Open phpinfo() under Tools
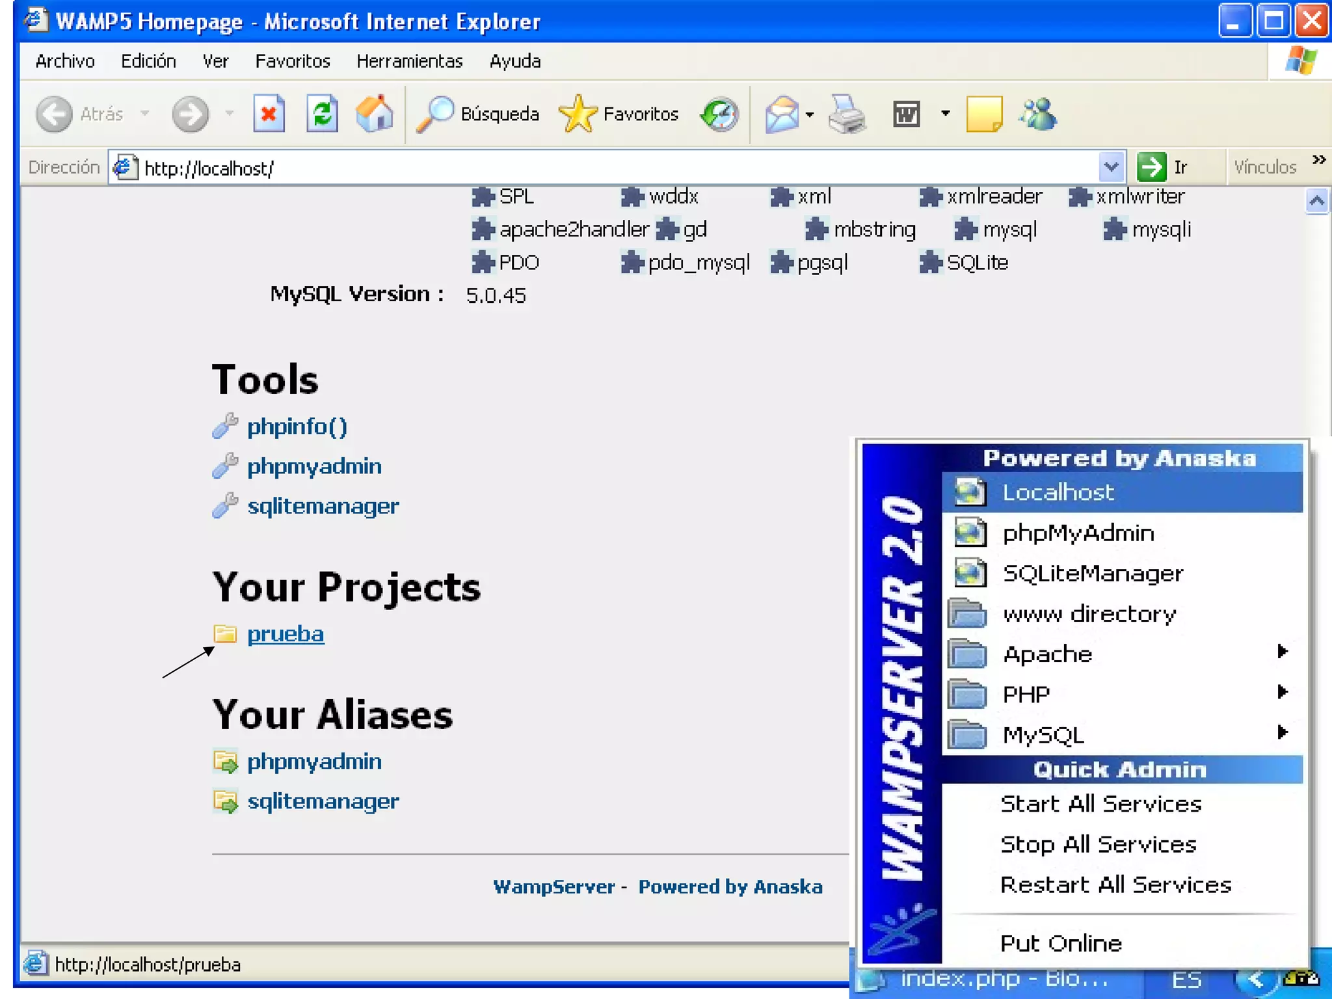Viewport: 1332px width, 999px height. [x=297, y=427]
